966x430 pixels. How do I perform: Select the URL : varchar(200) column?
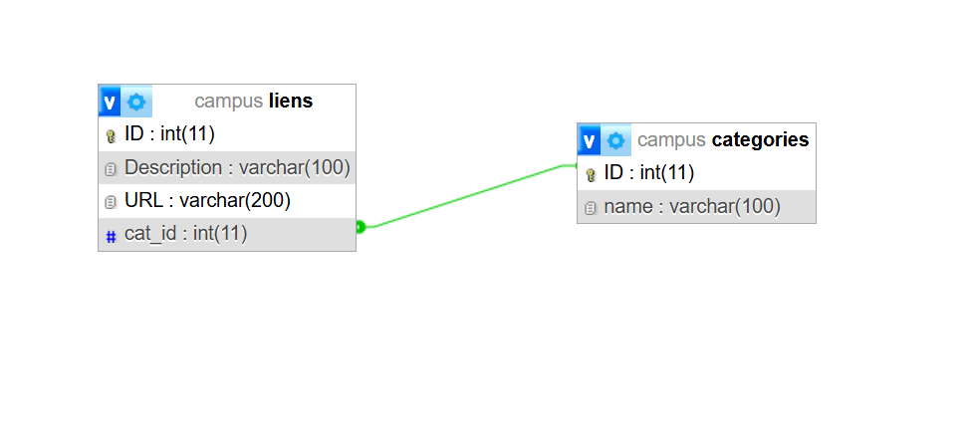click(x=207, y=200)
